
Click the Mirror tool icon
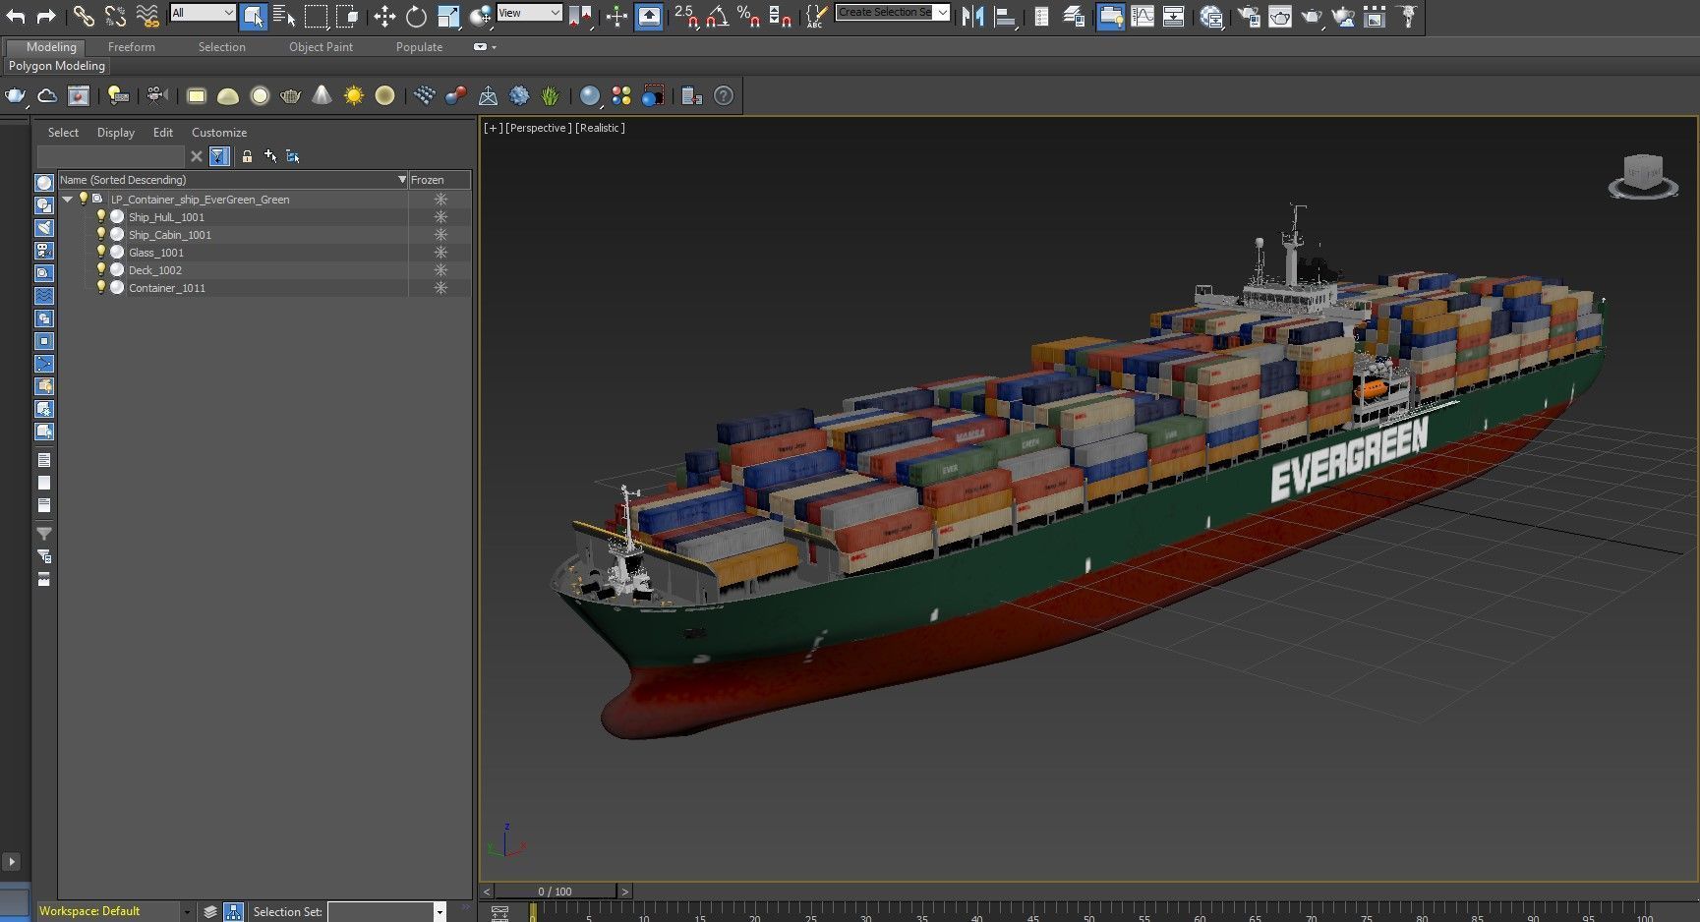[x=972, y=16]
